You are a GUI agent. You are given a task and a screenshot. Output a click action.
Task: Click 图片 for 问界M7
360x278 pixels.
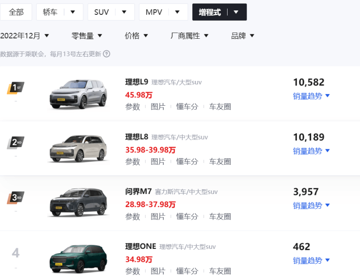click(x=158, y=217)
